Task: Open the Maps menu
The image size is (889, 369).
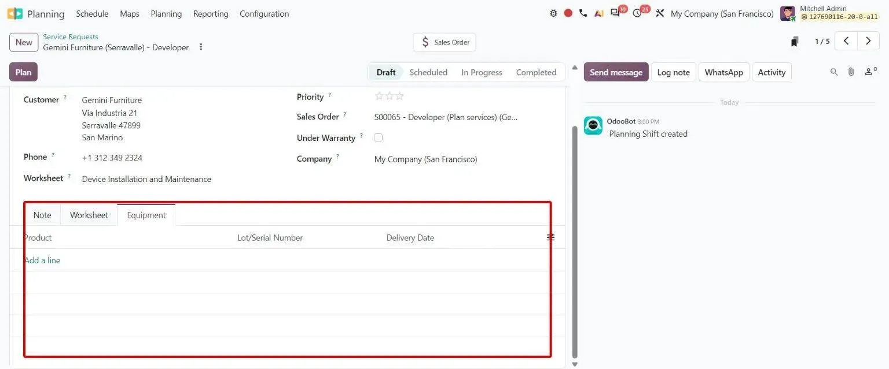Action: (x=130, y=13)
